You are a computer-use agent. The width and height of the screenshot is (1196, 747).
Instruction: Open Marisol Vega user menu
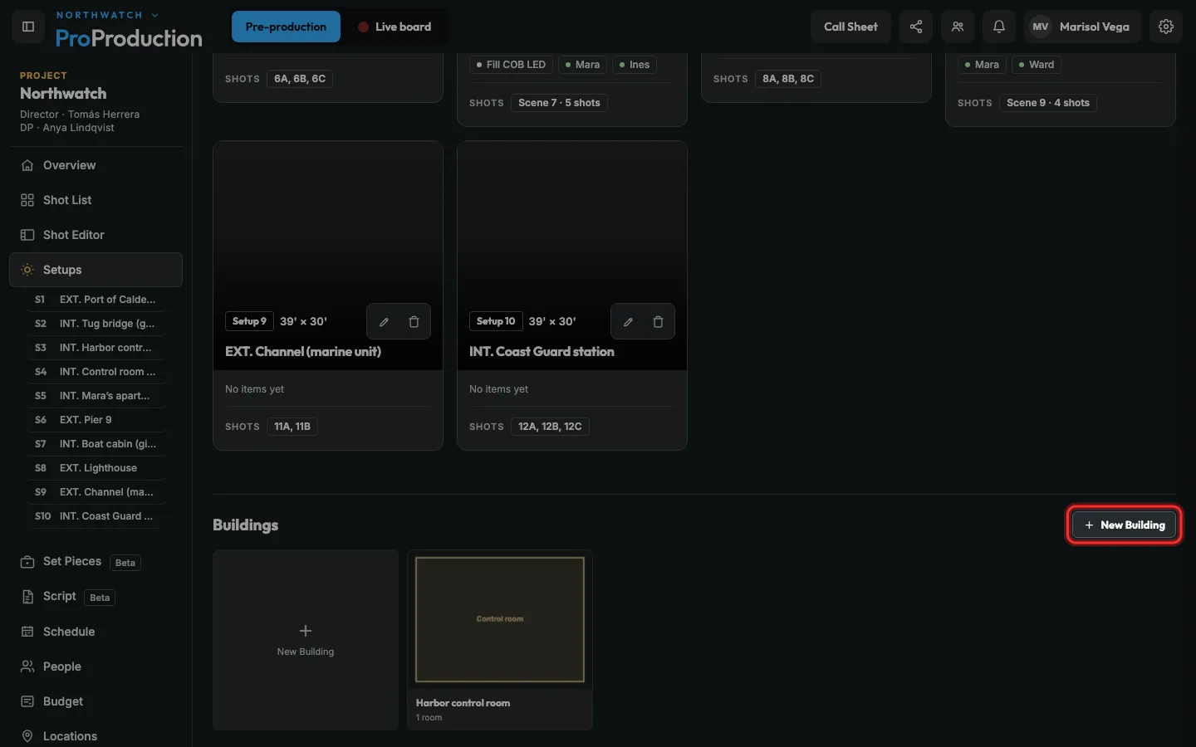[x=1082, y=27]
